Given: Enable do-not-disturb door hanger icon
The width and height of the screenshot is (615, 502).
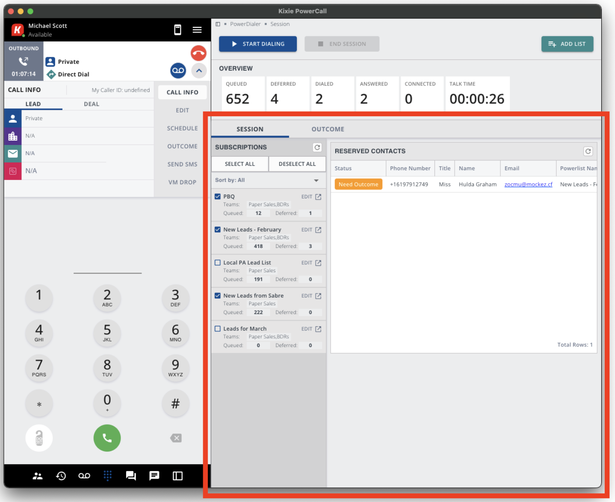Looking at the screenshot, I should pos(39,438).
